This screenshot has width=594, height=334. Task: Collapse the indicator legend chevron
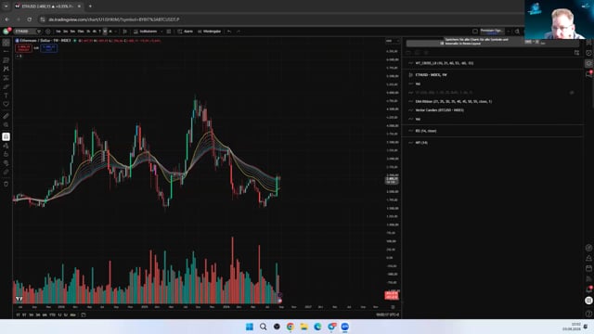19,56
